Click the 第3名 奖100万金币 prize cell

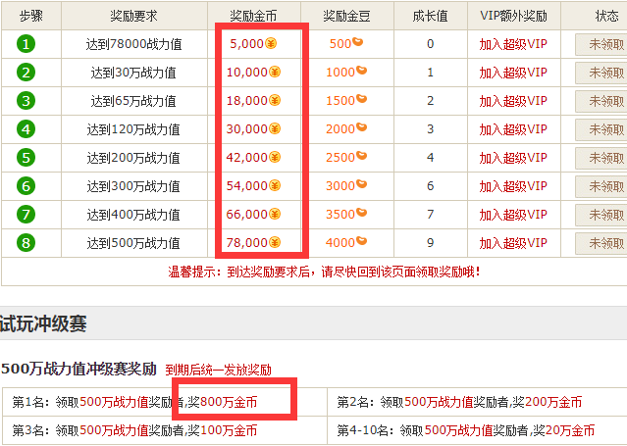pos(165,430)
